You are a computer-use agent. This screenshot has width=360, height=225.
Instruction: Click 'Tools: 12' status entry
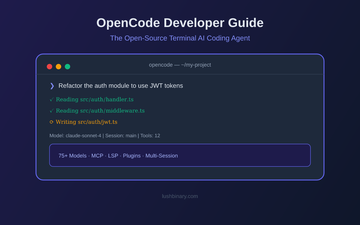tap(150, 136)
